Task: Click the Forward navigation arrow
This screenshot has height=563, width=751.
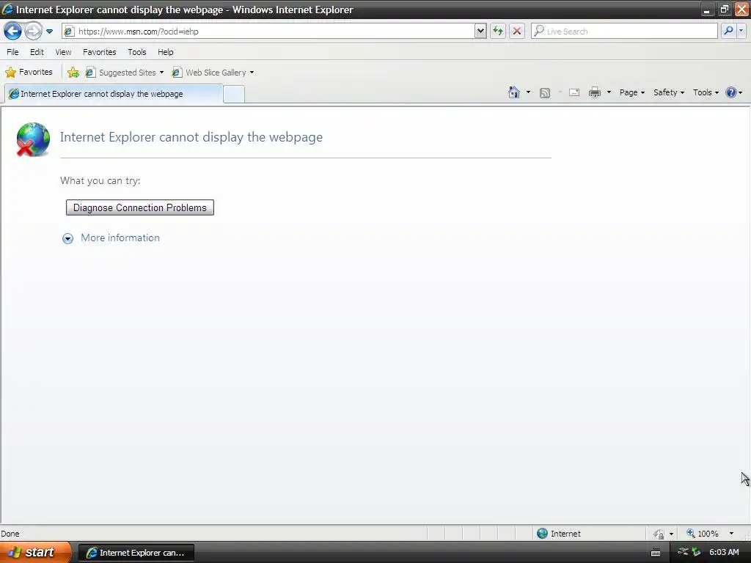Action: pyautogui.click(x=33, y=32)
